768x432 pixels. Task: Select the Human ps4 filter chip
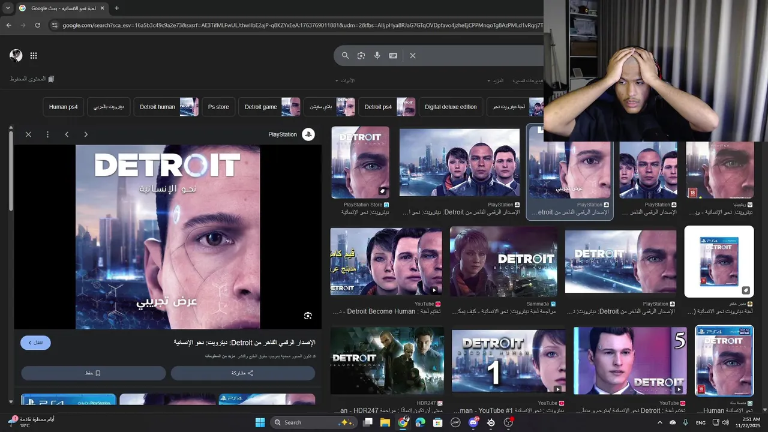63,107
